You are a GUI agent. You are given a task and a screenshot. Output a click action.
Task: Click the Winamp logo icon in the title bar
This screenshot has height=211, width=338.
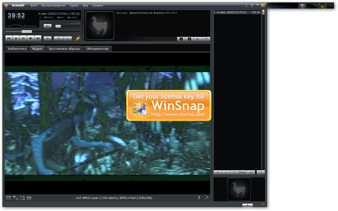pos(6,5)
